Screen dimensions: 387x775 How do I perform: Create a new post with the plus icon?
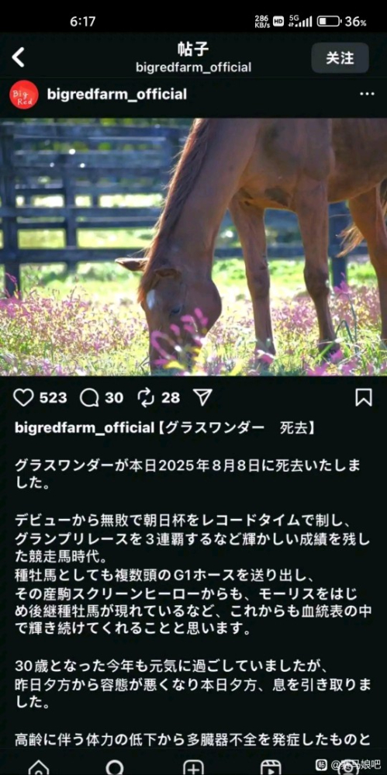pyautogui.click(x=193, y=766)
